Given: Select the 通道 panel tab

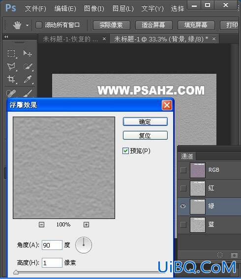Looking at the screenshot, I should coord(187,156).
